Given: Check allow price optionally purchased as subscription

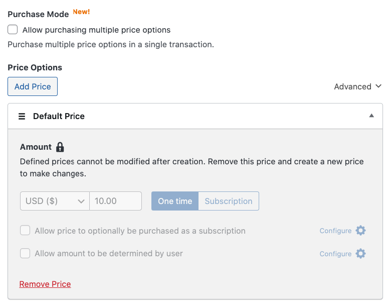Looking at the screenshot, I should click(25, 231).
